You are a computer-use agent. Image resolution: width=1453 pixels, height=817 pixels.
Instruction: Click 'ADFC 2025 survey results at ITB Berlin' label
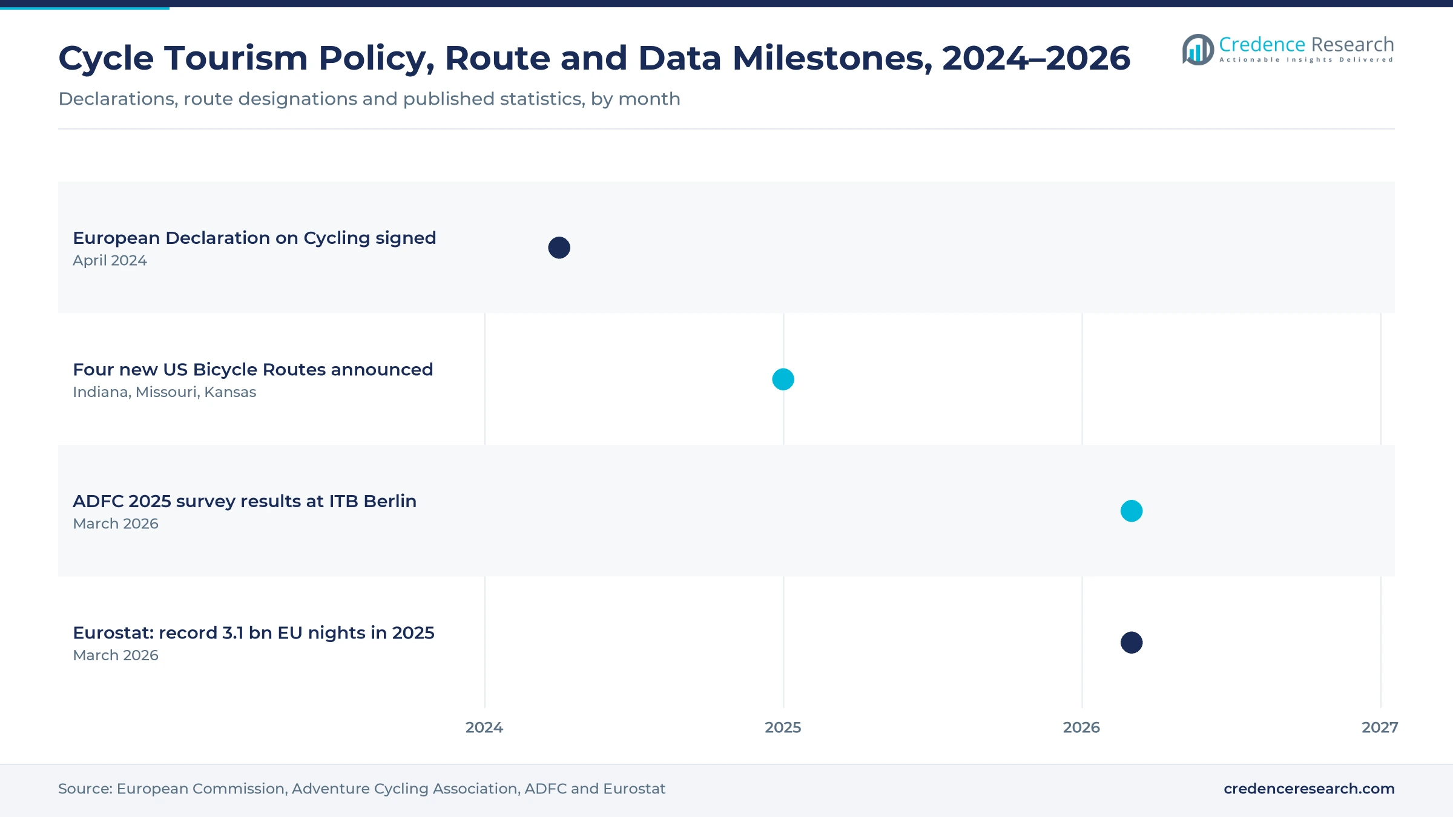coord(245,501)
